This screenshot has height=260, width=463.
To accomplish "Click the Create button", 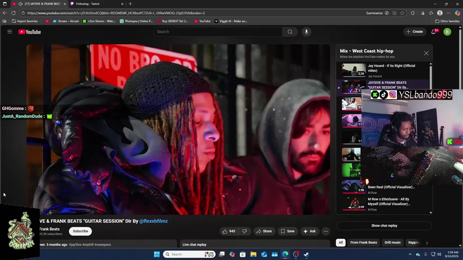I will tap(414, 32).
